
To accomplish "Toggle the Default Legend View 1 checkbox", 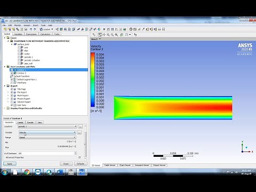I will pyautogui.click(x=12, y=79).
